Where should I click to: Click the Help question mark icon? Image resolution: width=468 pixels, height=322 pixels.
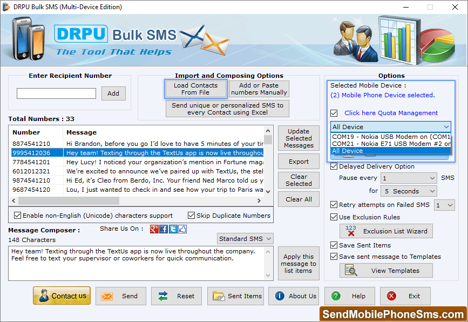pos(336,296)
